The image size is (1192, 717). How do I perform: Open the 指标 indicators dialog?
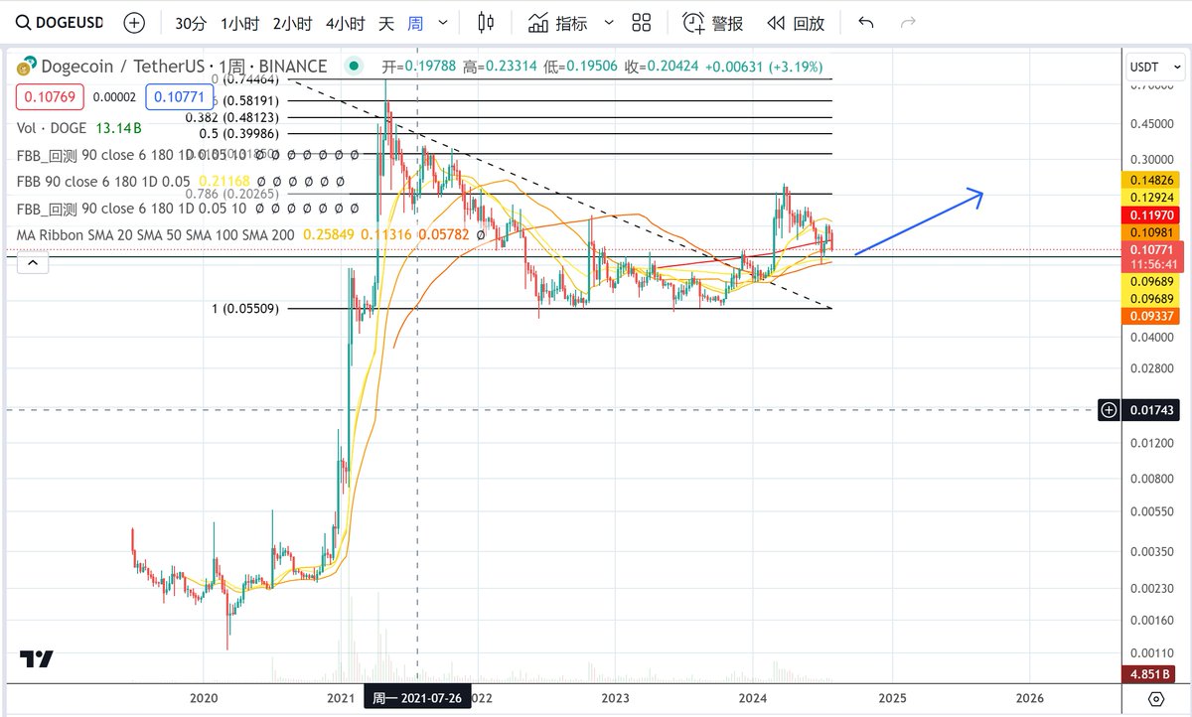point(557,22)
